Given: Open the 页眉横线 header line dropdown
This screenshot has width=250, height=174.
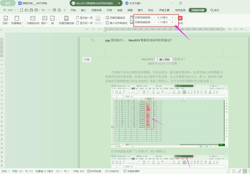Looking at the screenshot, I should point(17,20).
